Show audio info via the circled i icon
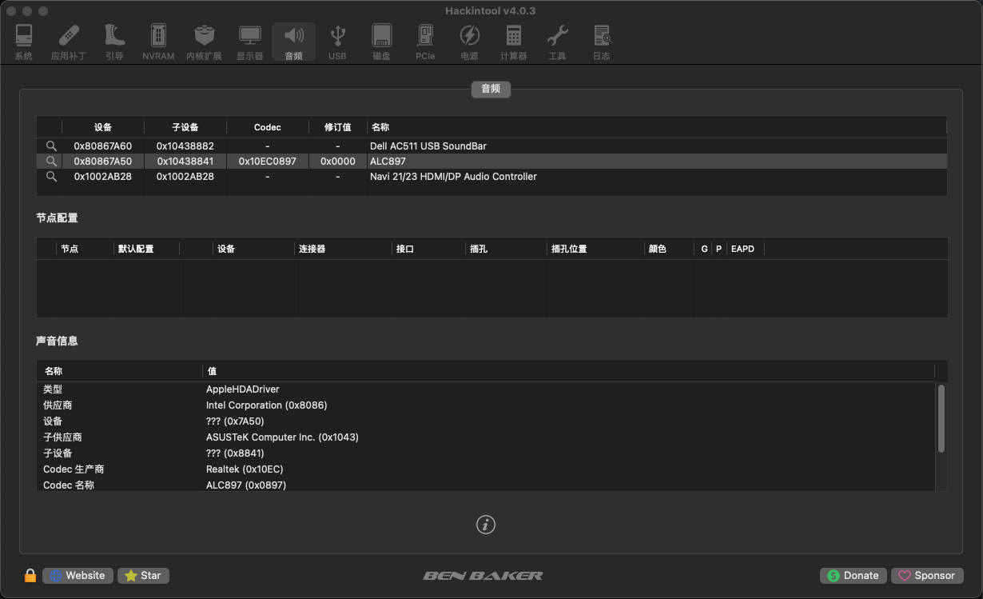Screen dimensions: 983x599 pyautogui.click(x=486, y=525)
